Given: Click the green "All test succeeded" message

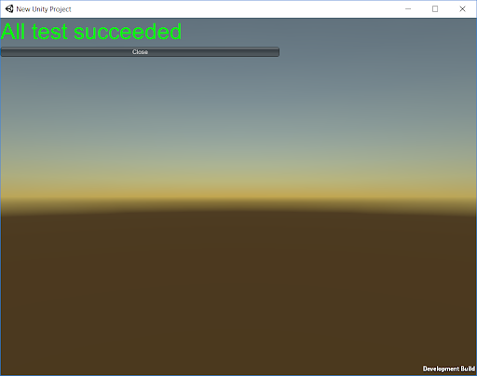Looking at the screenshot, I should click(x=91, y=32).
